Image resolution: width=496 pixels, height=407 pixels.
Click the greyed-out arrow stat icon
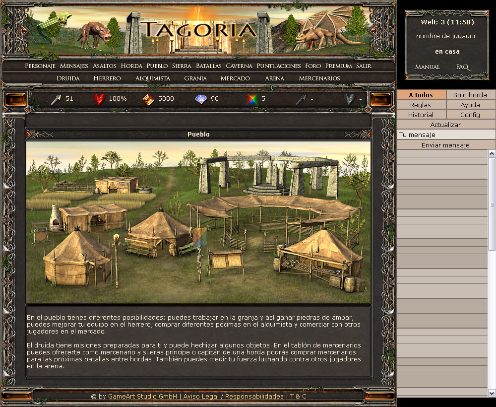coord(301,99)
